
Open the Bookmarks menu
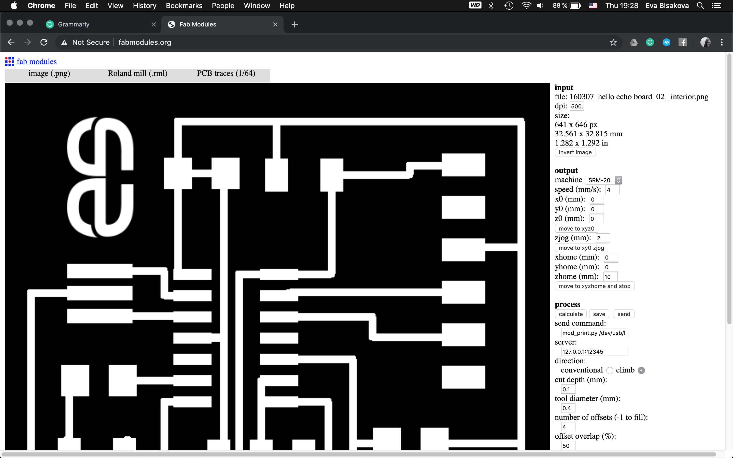coord(184,6)
